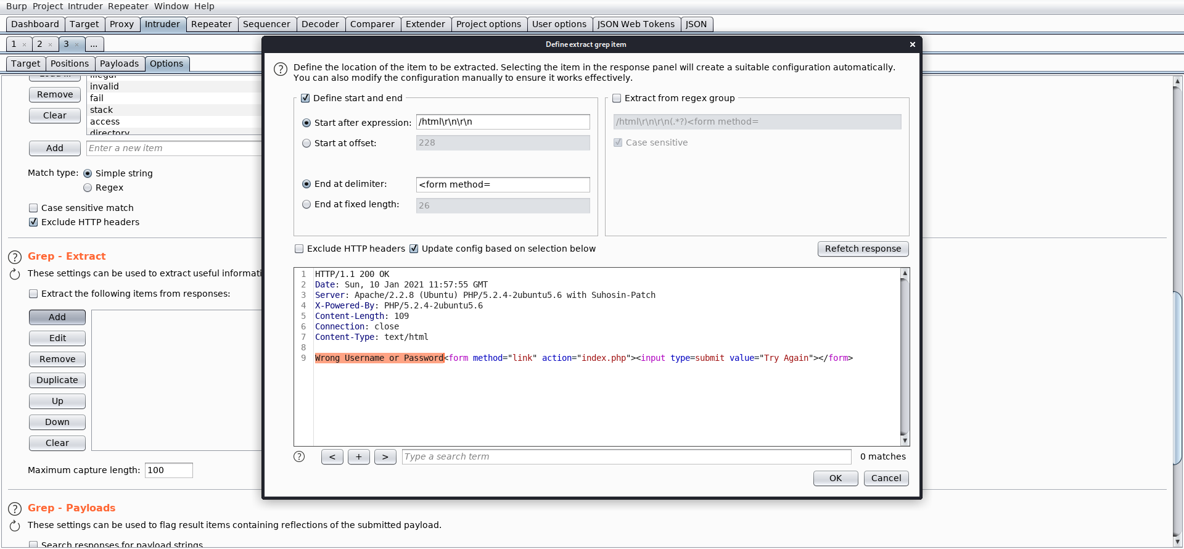The image size is (1184, 549).
Task: Confirm the dialog with OK
Action: coord(835,478)
